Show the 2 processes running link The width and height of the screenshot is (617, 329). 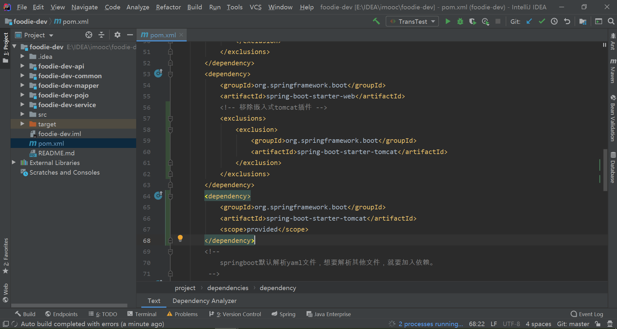(x=431, y=324)
